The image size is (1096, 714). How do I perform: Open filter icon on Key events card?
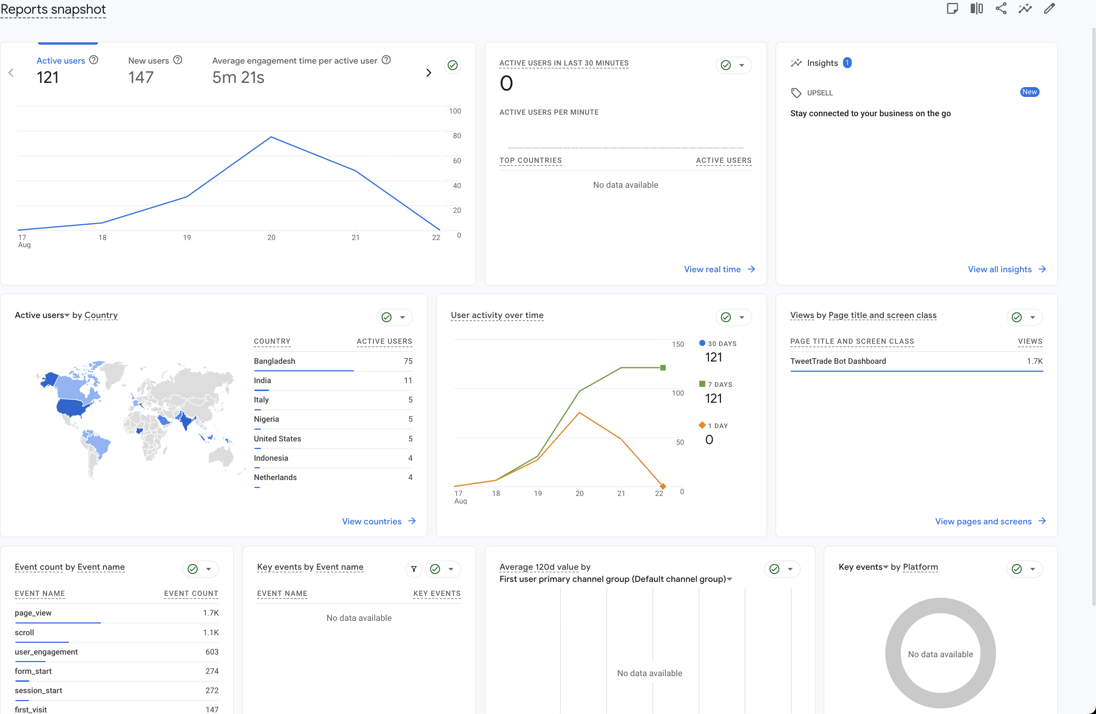414,569
